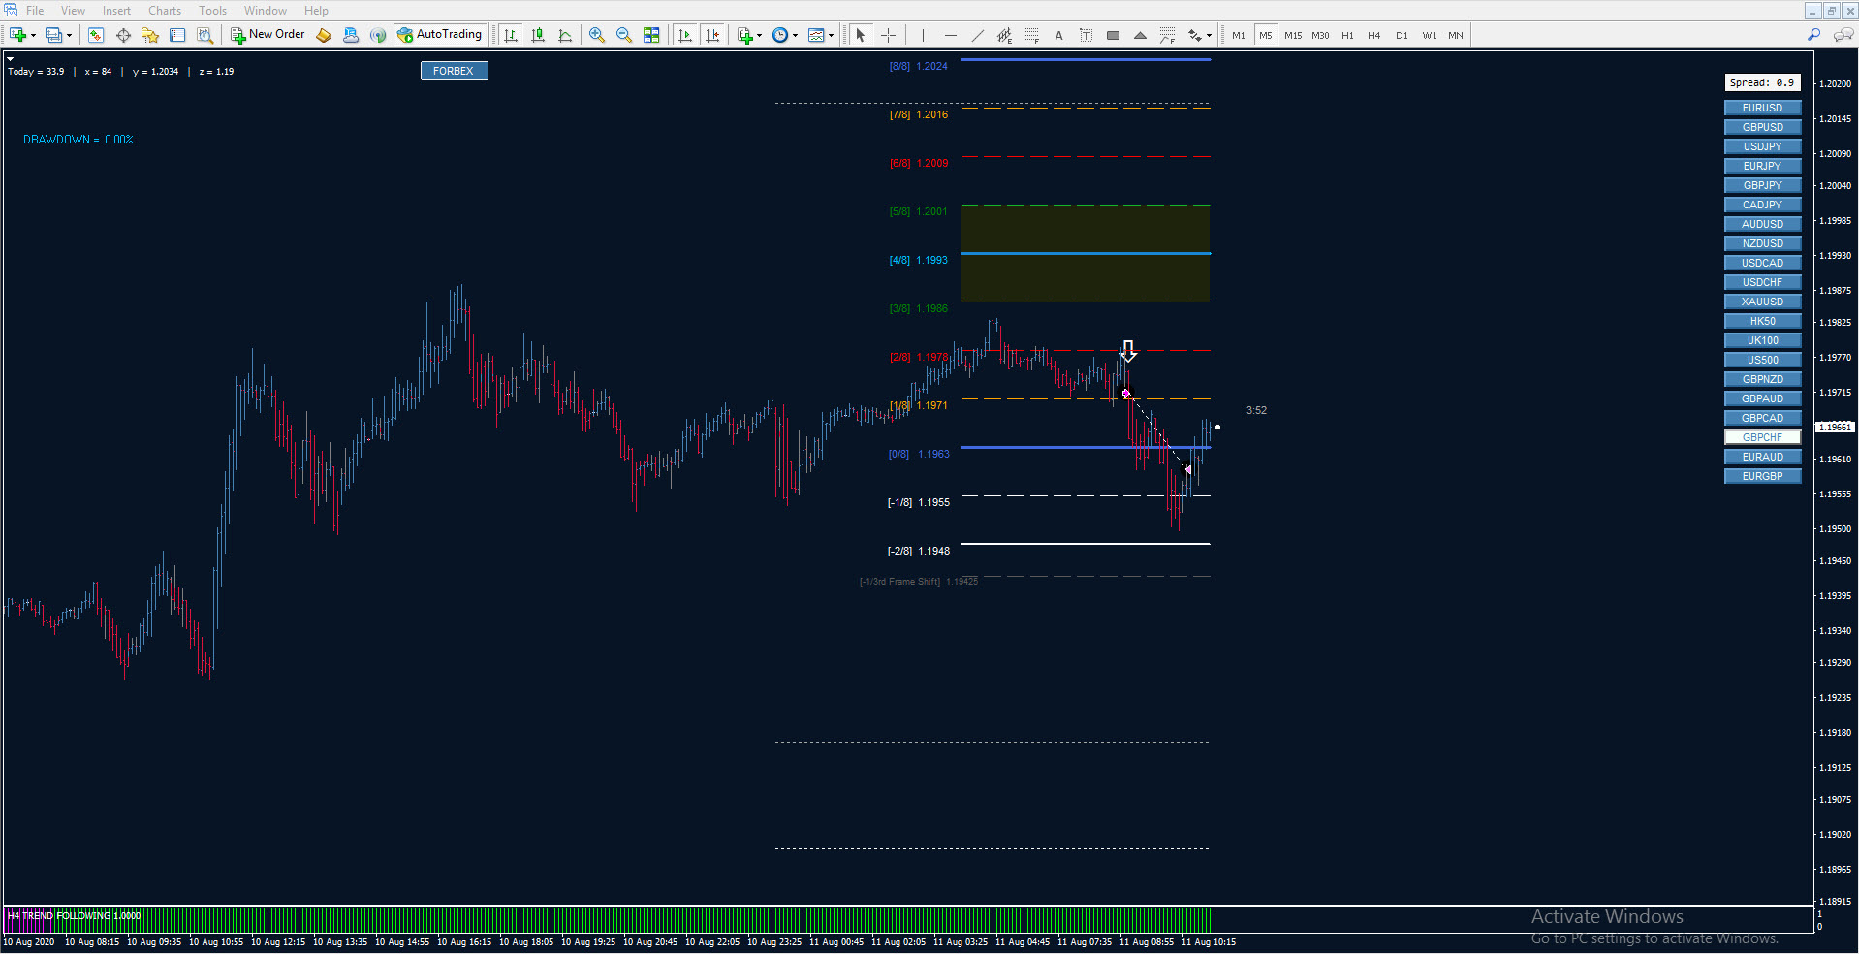Image resolution: width=1859 pixels, height=954 pixels.
Task: Expand New Chart dropdown arrow
Action: pyautogui.click(x=33, y=36)
